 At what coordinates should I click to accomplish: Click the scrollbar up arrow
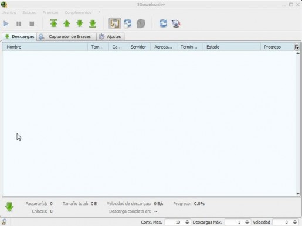298,53
